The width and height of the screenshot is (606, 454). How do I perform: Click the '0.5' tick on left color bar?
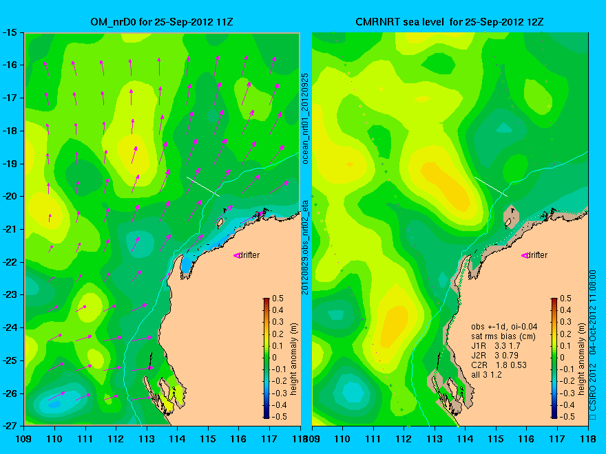coord(278,299)
